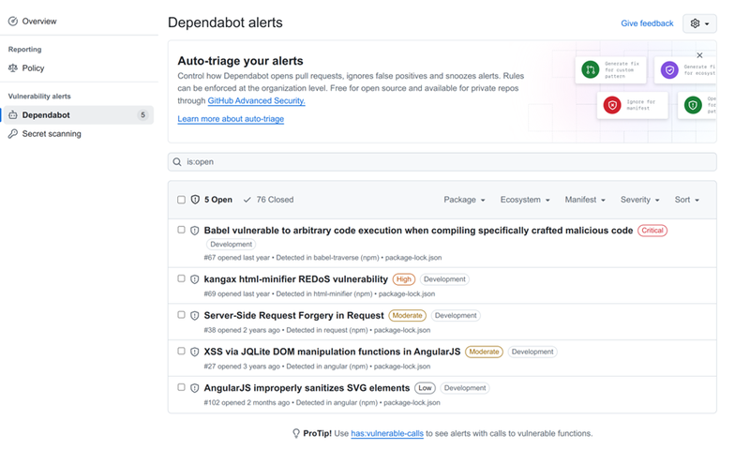Image resolution: width=750 pixels, height=450 pixels.
Task: Click the Overview icon in sidebar
Action: pyautogui.click(x=13, y=21)
